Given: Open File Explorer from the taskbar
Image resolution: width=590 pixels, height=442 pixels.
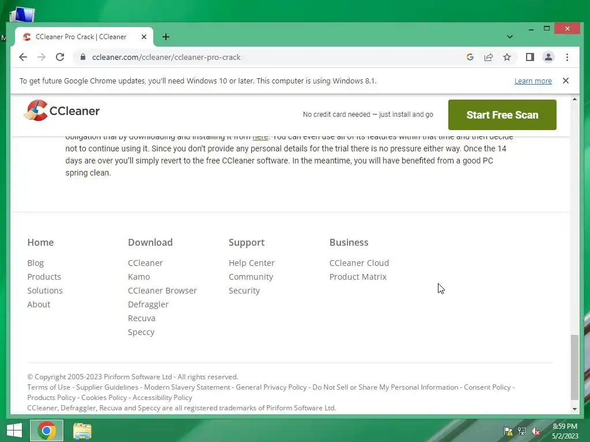Looking at the screenshot, I should 82,430.
